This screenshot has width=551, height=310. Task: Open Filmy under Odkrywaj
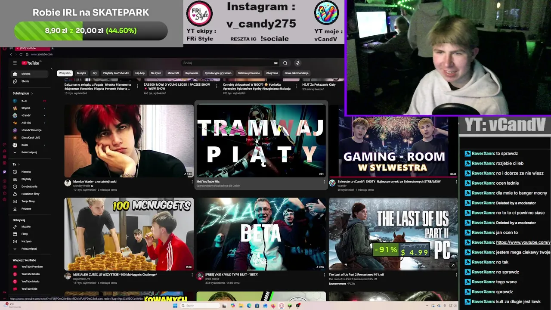coord(30,234)
